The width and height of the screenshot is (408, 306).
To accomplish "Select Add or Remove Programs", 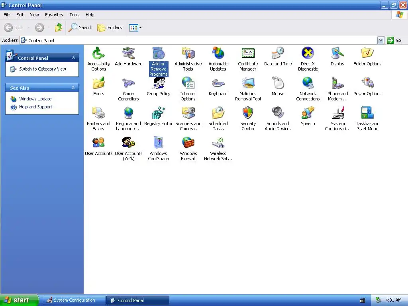I will [158, 62].
